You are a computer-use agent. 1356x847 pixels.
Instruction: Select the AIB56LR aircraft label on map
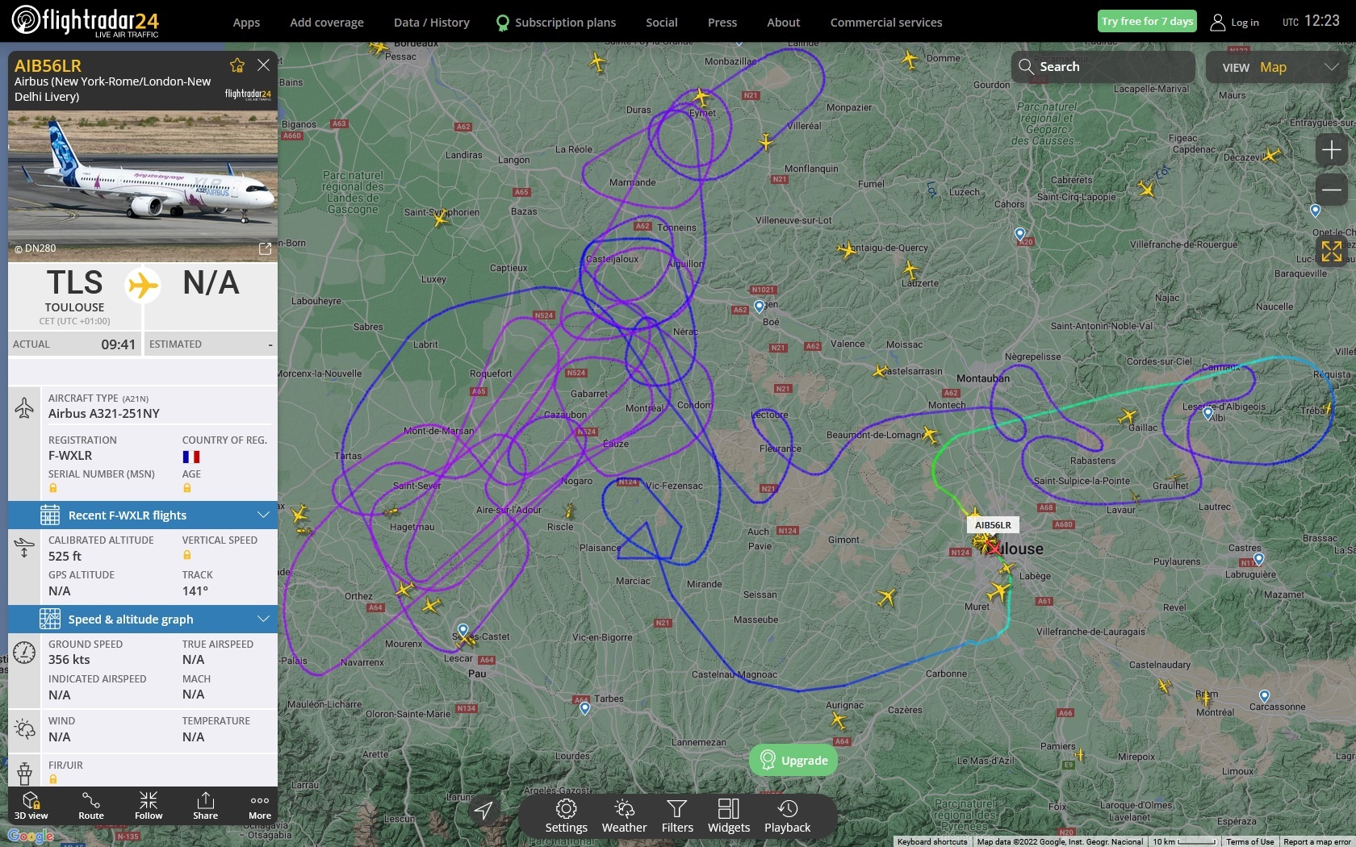tap(993, 524)
